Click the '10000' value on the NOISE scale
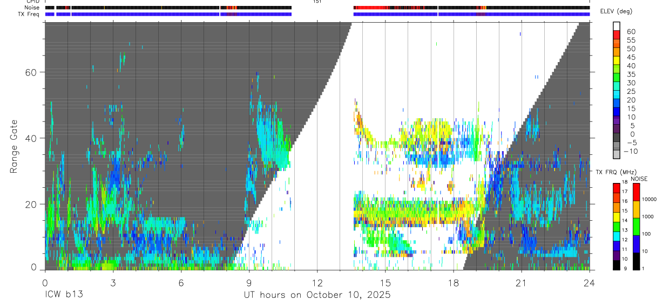 (650, 200)
